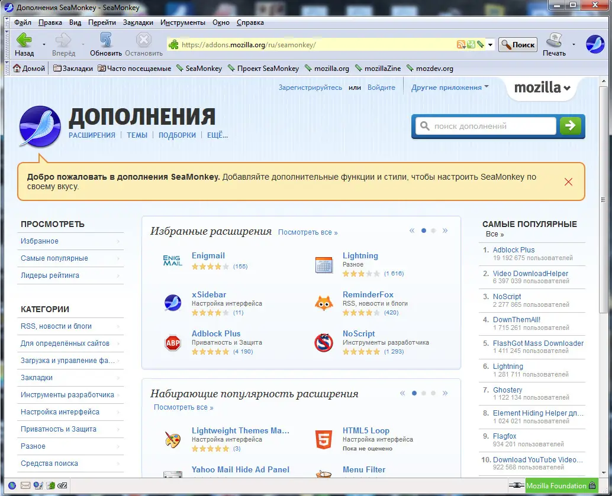Image resolution: width=612 pixels, height=496 pixels.
Task: Open the Лидеры рейтинга sidebar item
Action: 70,275
